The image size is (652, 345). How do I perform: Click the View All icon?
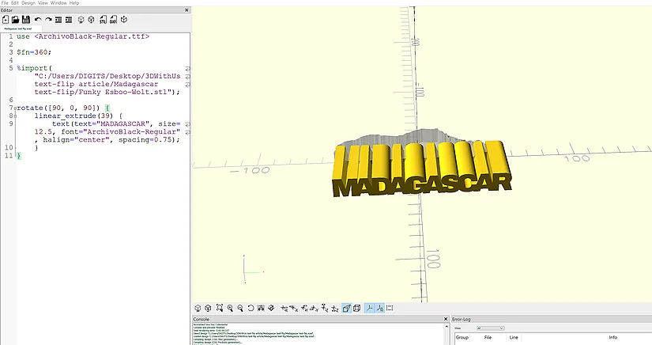pyautogui.click(x=220, y=308)
